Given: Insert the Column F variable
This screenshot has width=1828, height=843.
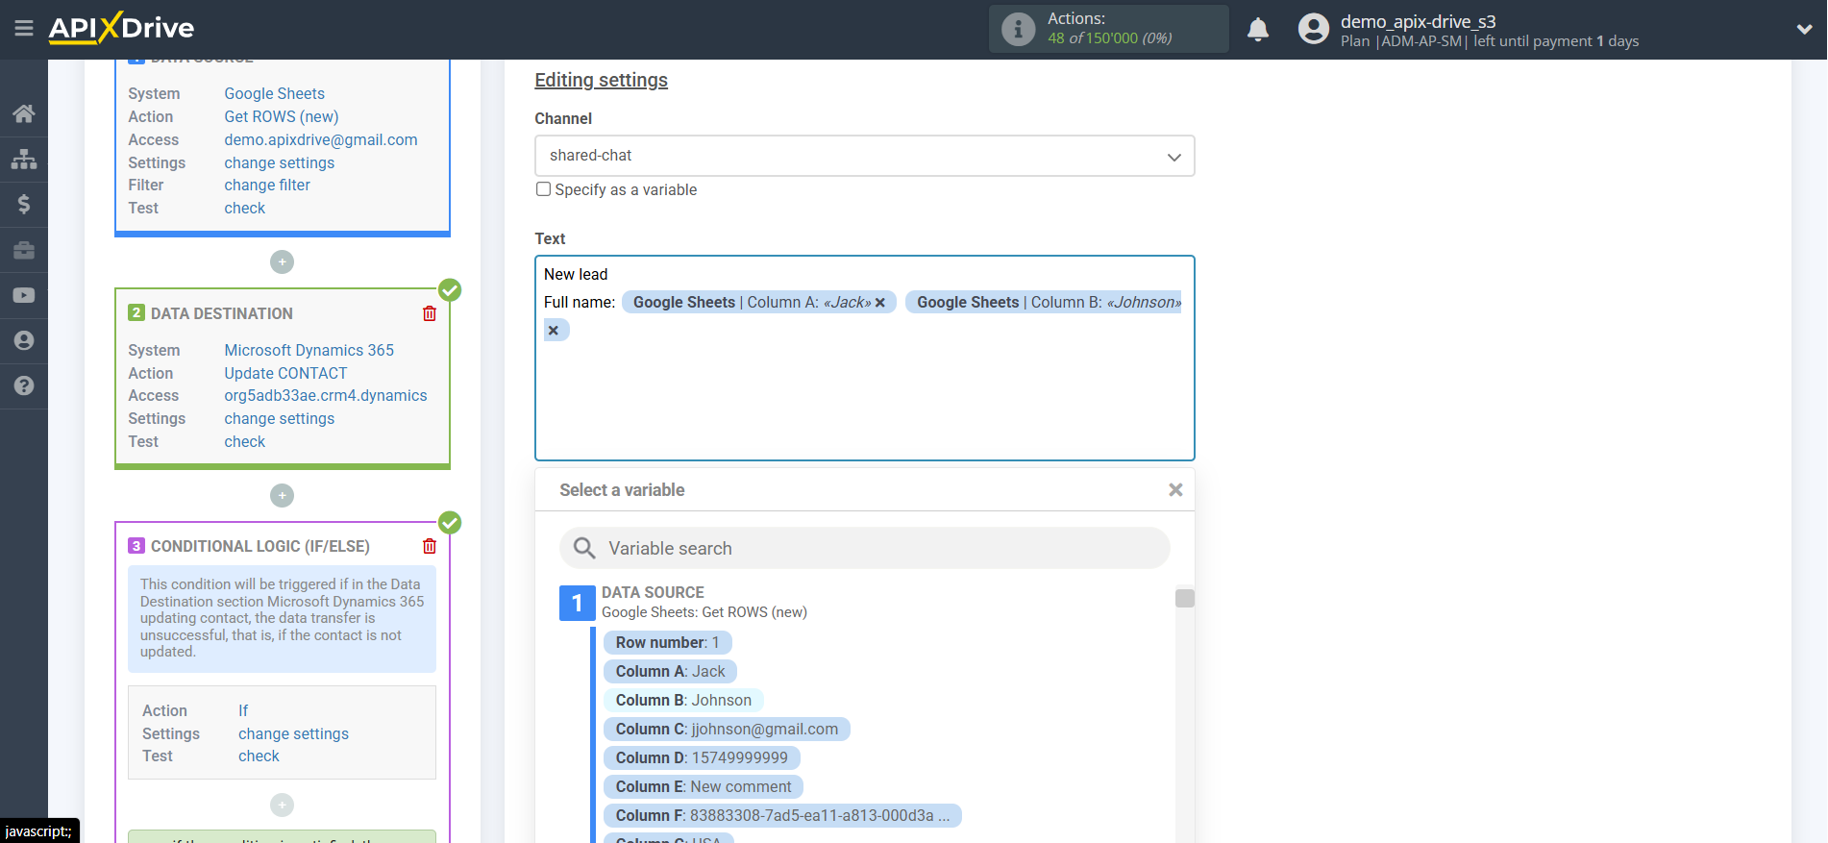Looking at the screenshot, I should 782,815.
